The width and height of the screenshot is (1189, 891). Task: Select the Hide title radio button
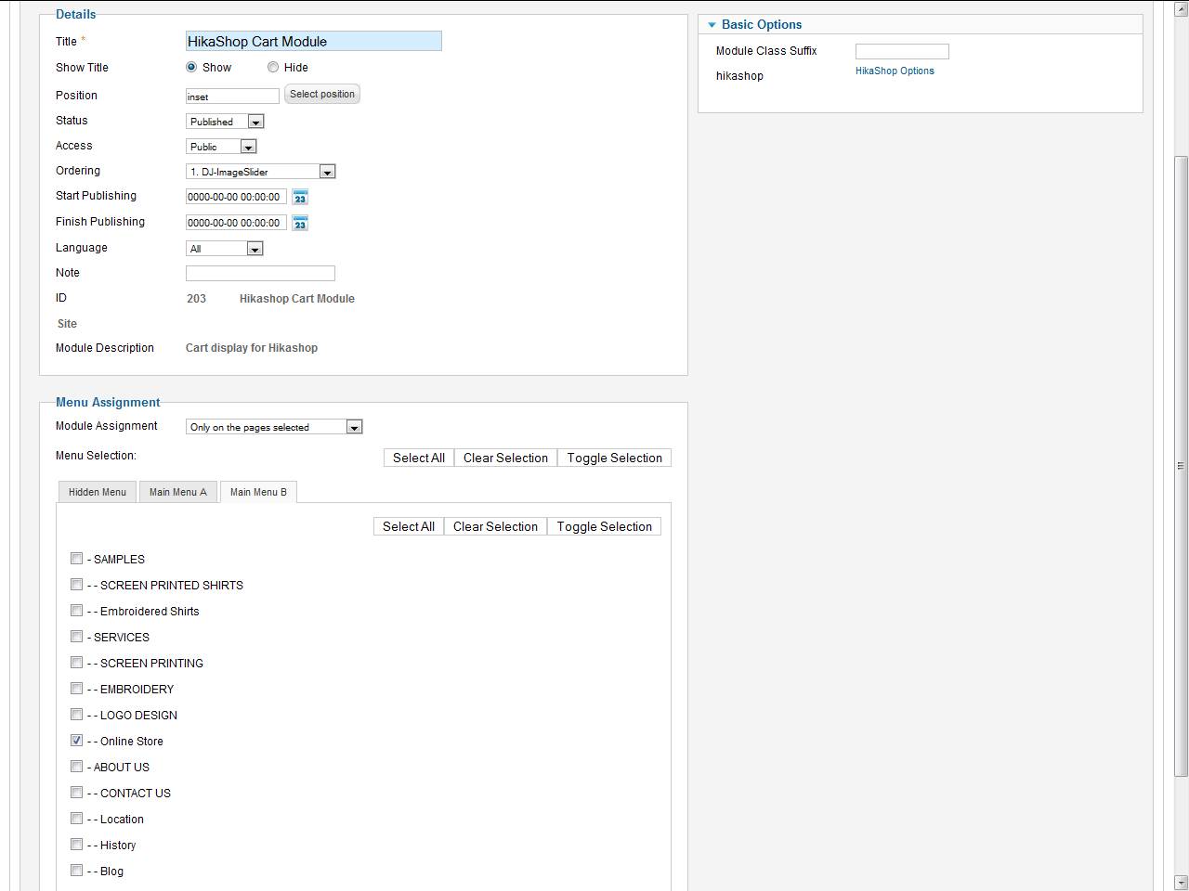point(273,67)
